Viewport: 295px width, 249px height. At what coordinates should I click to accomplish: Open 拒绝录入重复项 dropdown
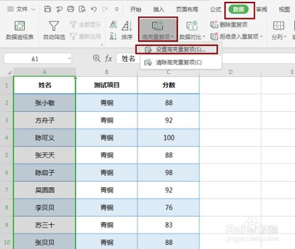click(x=236, y=37)
